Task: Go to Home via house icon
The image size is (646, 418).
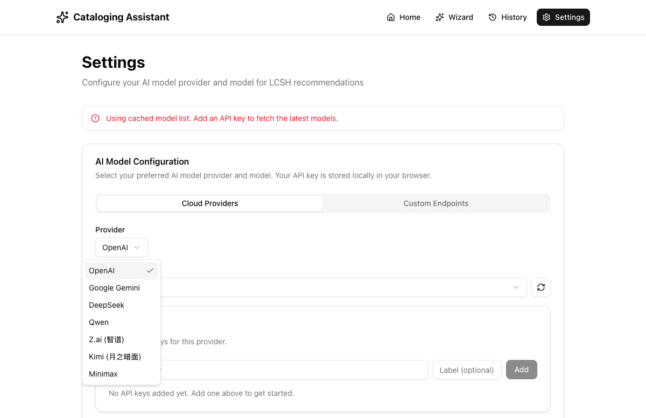Action: 391,17
